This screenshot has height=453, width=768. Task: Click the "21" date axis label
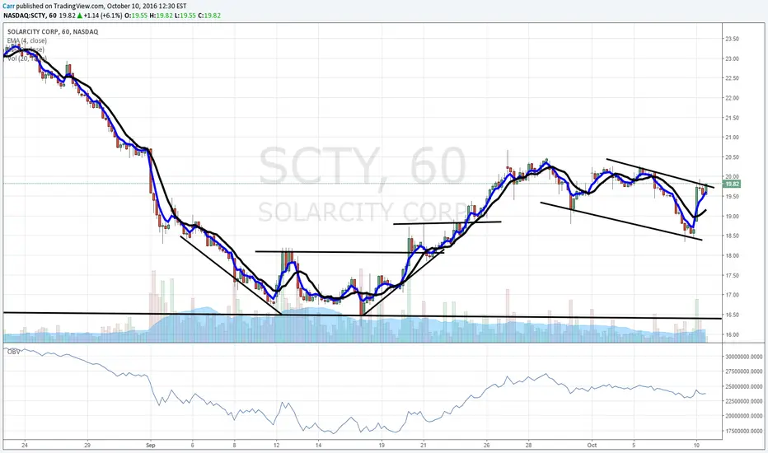pos(424,445)
